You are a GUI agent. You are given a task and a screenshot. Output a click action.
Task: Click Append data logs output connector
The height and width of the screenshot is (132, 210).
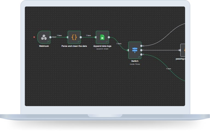point(109,37)
